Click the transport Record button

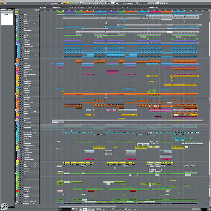[93, 209]
